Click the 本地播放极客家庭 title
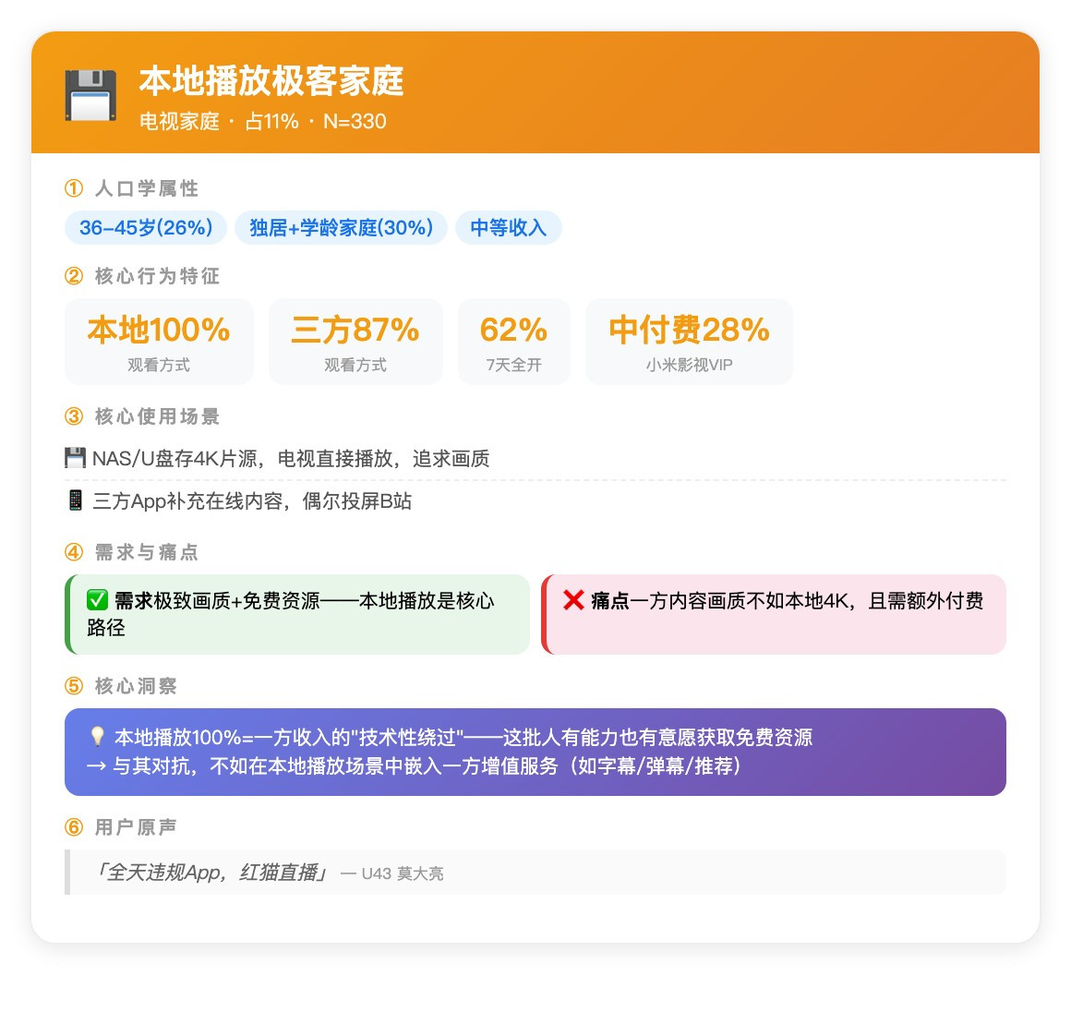The height and width of the screenshot is (1012, 1071). (271, 81)
